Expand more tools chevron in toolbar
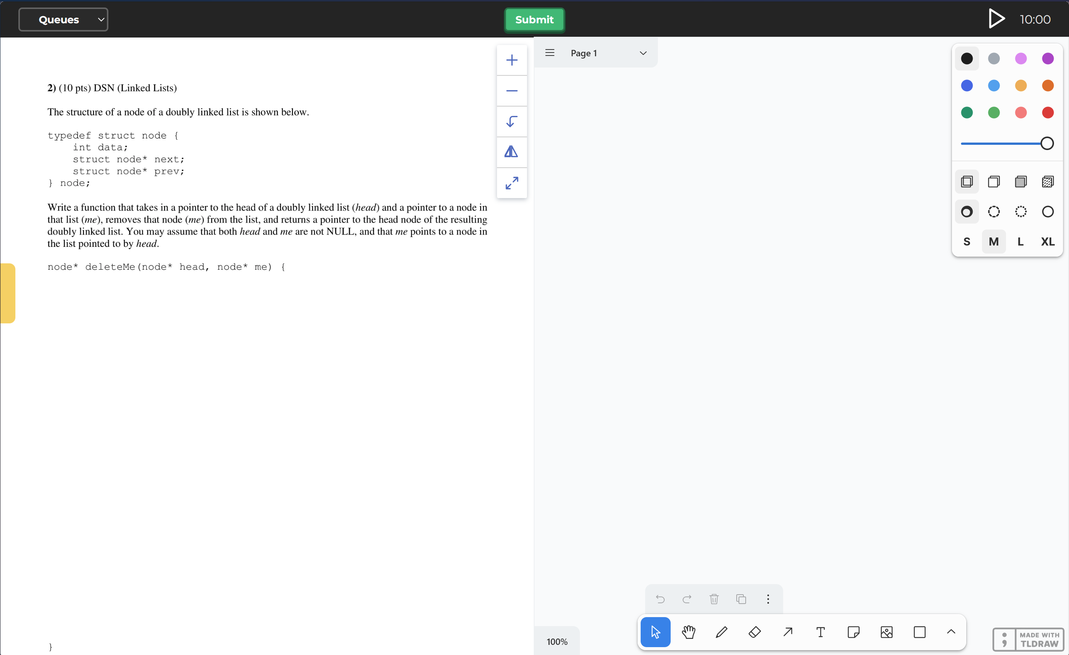The width and height of the screenshot is (1069, 655). tap(950, 632)
